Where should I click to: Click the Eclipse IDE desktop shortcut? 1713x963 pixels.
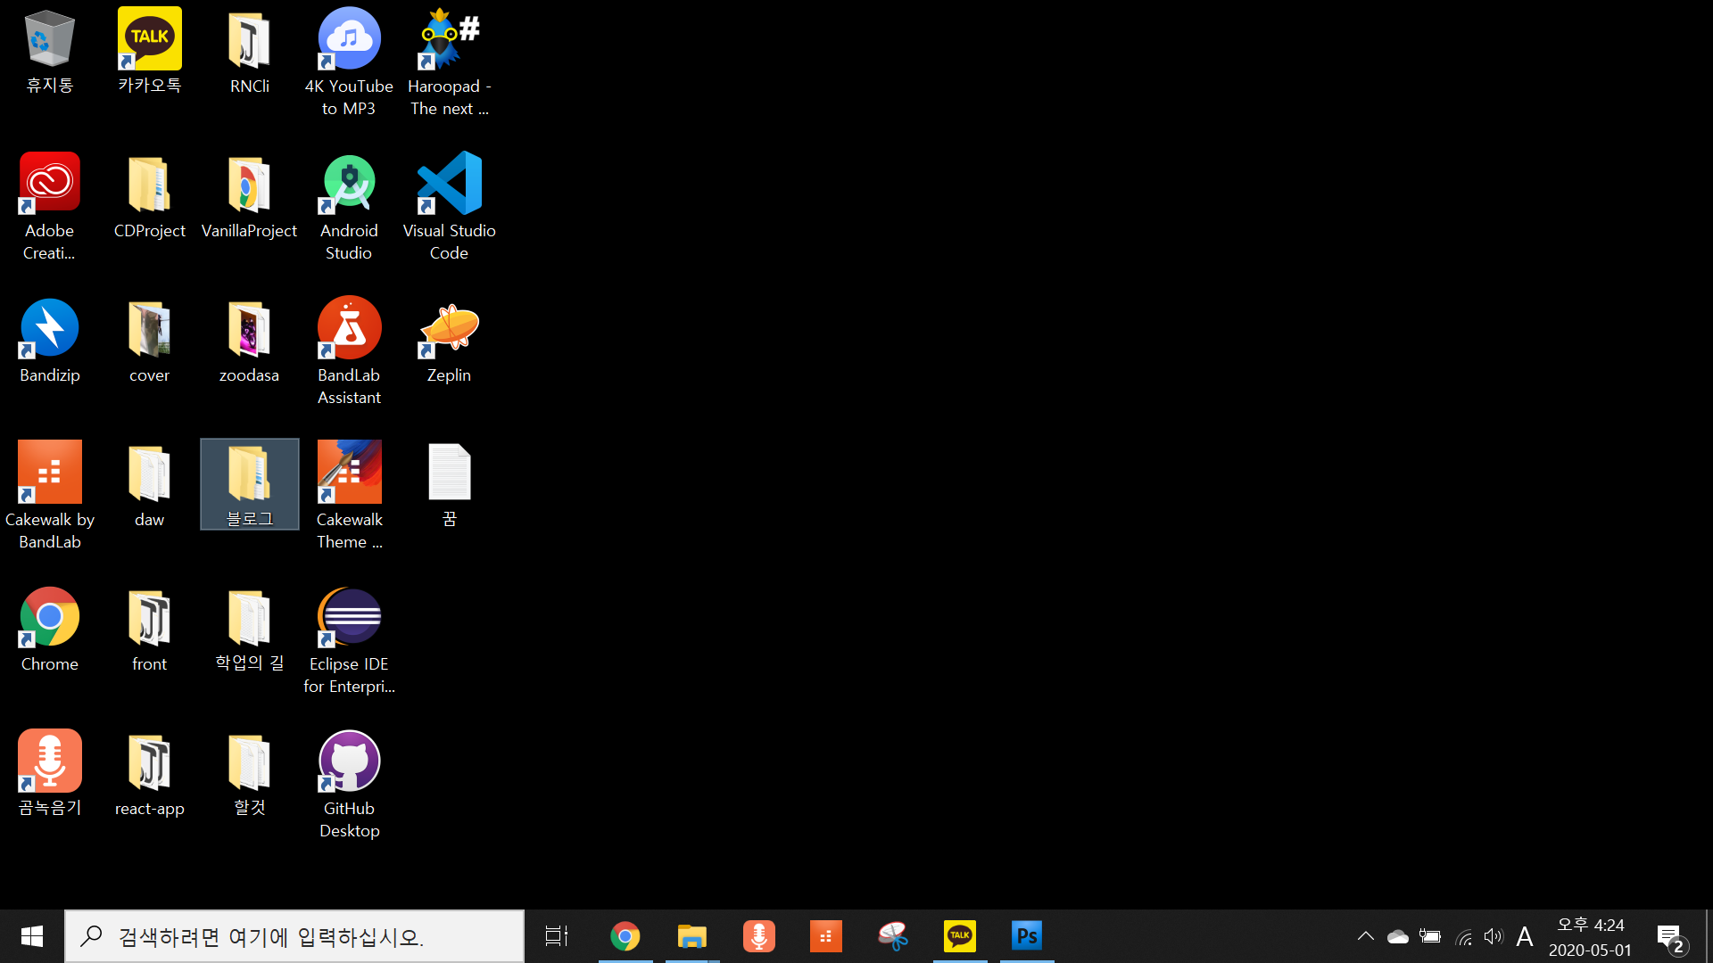(349, 617)
